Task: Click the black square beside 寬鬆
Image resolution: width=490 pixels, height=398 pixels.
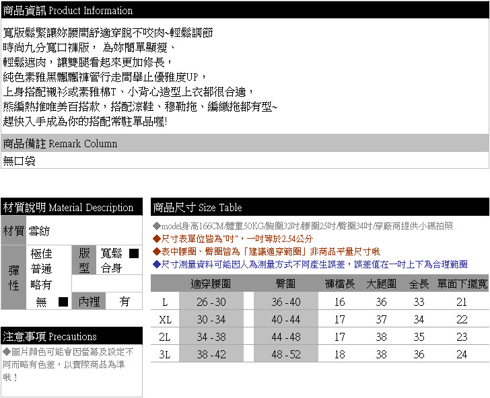Action: click(x=134, y=253)
